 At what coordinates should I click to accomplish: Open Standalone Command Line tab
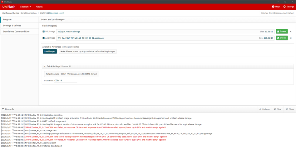(x=19, y=32)
